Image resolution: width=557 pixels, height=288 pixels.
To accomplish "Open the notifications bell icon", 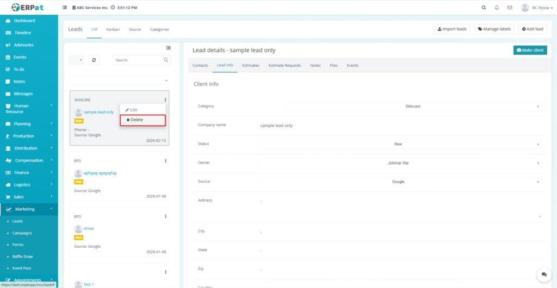I will coord(497,8).
